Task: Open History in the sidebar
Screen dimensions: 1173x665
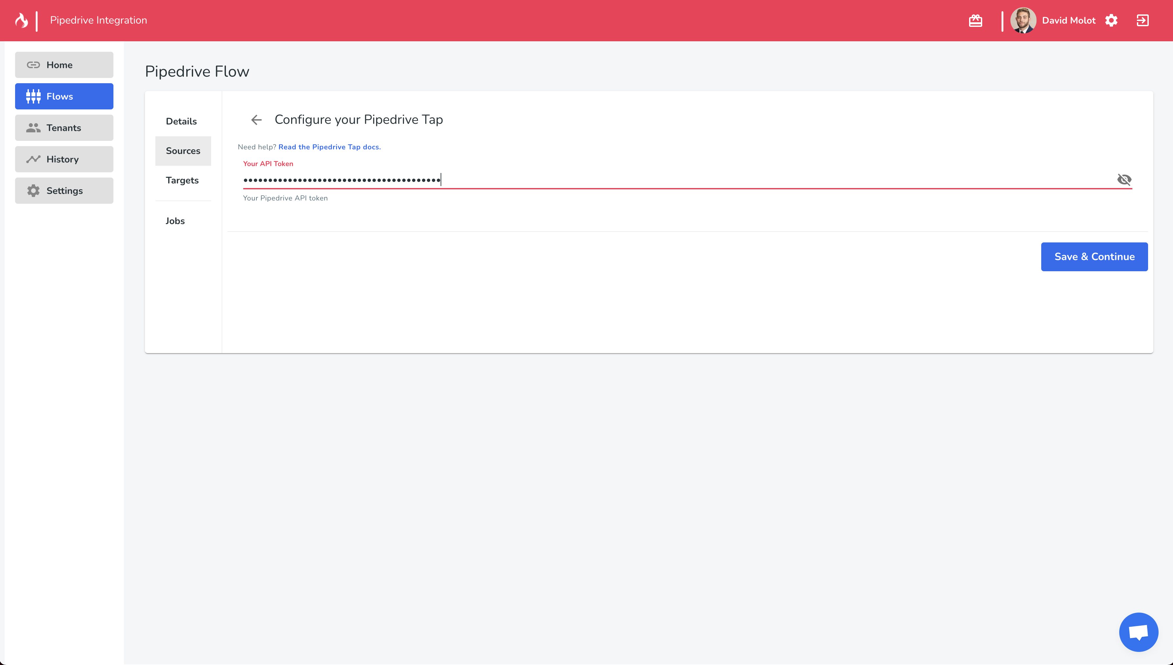Action: point(64,160)
